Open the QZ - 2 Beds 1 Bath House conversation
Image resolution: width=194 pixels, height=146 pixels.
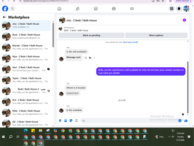click(x=26, y=123)
